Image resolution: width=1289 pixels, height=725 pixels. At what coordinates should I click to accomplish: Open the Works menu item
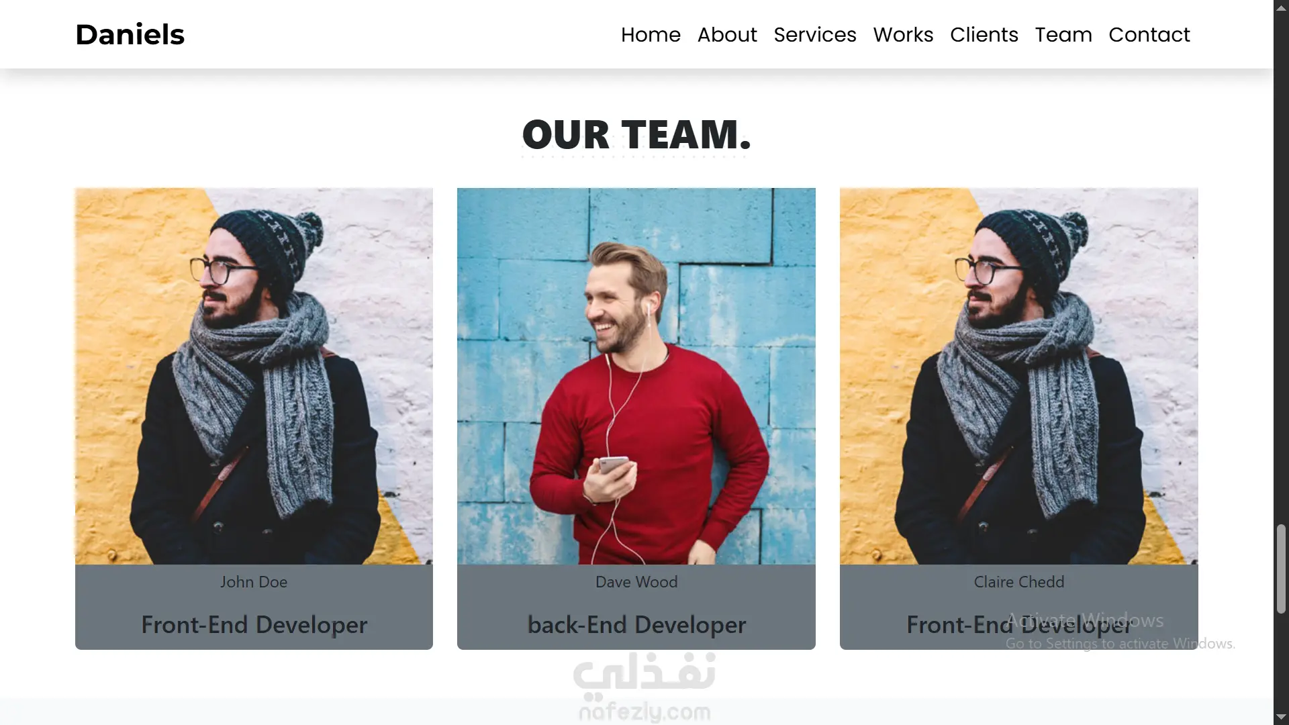coord(903,34)
